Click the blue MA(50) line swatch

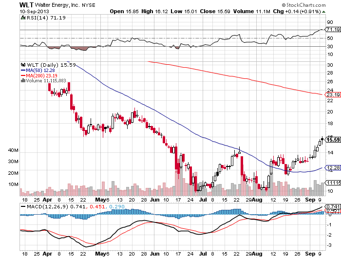[x=23, y=71]
